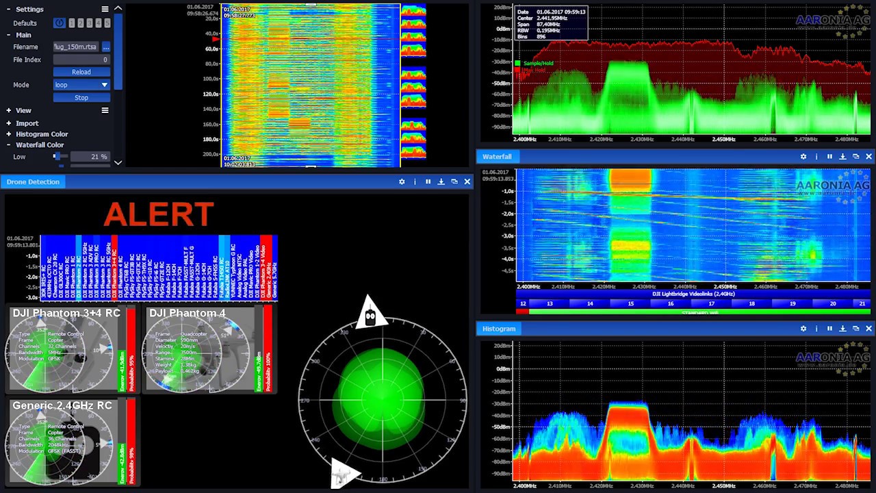Click the settings panel vertical scrollbar thumb
The width and height of the screenshot is (876, 493).
(118, 51)
